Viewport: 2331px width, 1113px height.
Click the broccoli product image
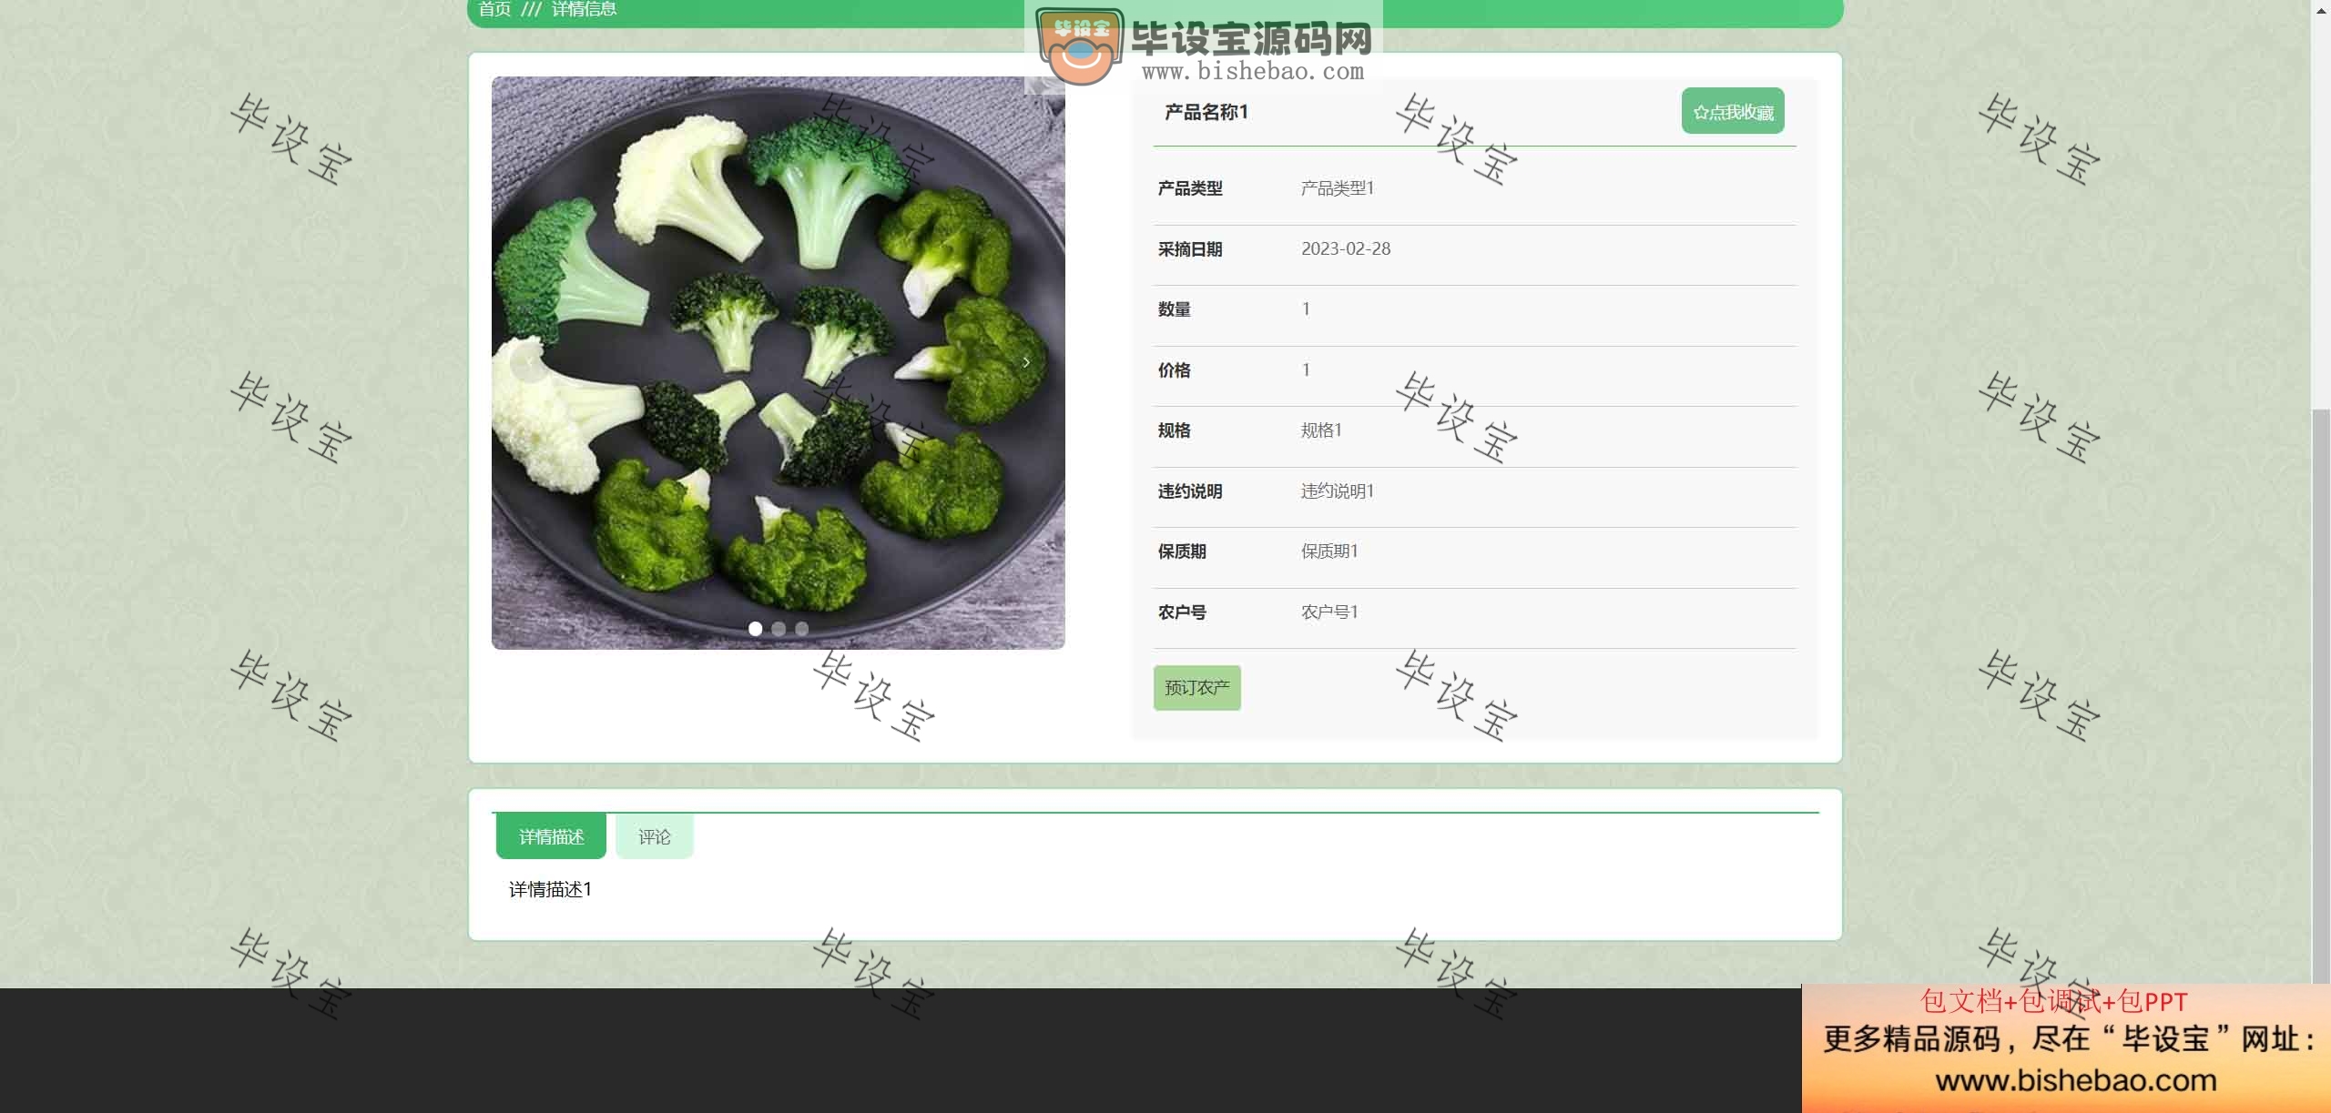coord(778,362)
